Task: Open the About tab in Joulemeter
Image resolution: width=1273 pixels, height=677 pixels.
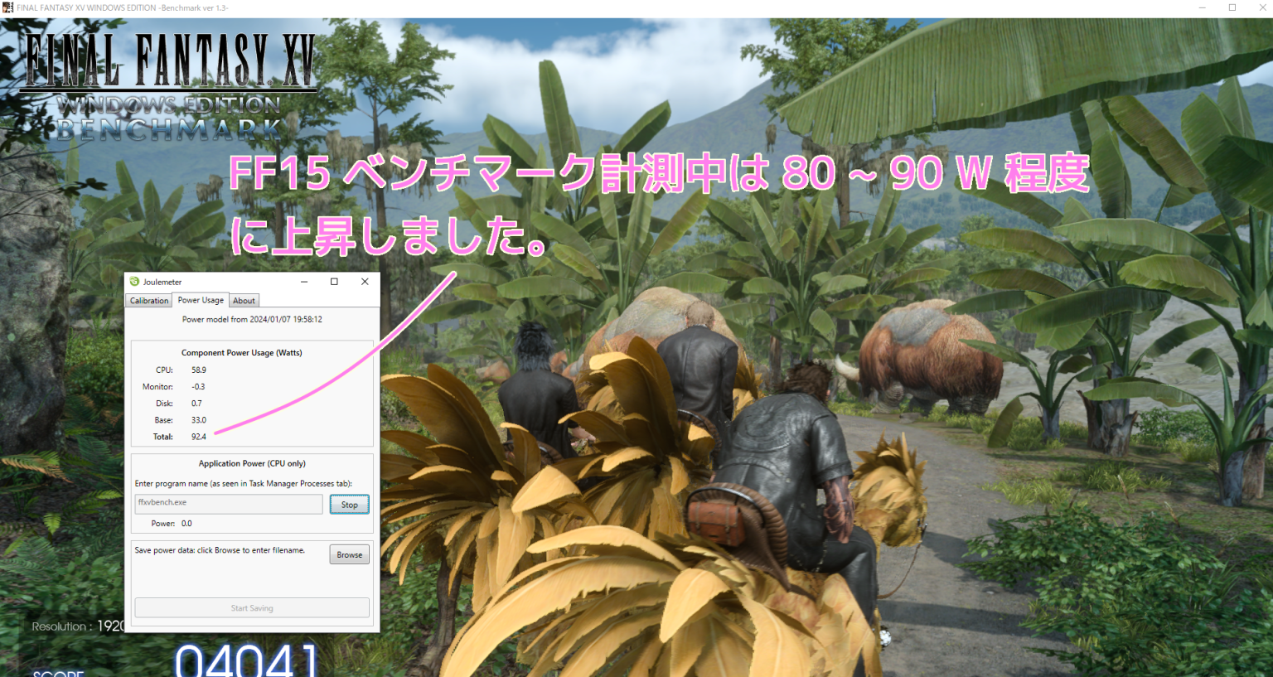Action: coord(244,300)
